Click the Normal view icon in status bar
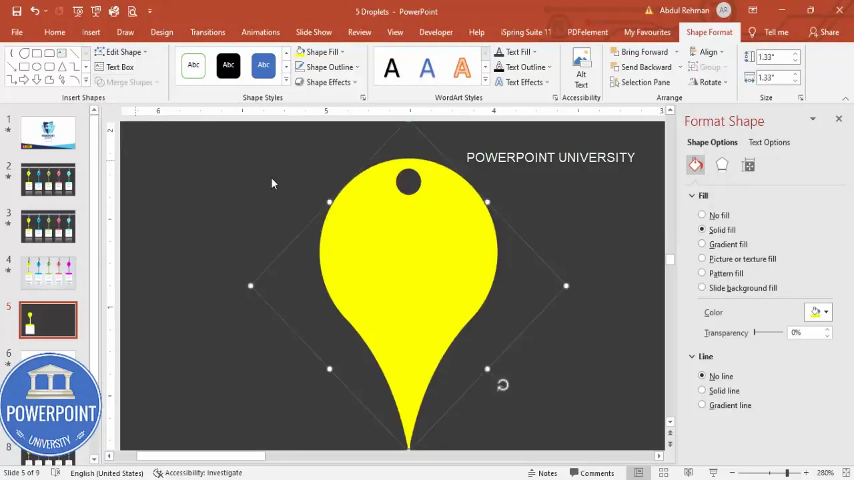Screen dimensions: 854x480 click(638, 473)
